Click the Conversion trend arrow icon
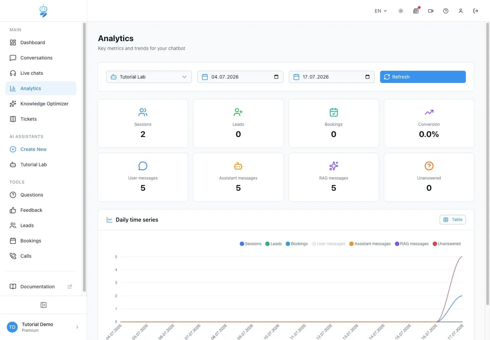The width and height of the screenshot is (490, 340). coord(429,112)
